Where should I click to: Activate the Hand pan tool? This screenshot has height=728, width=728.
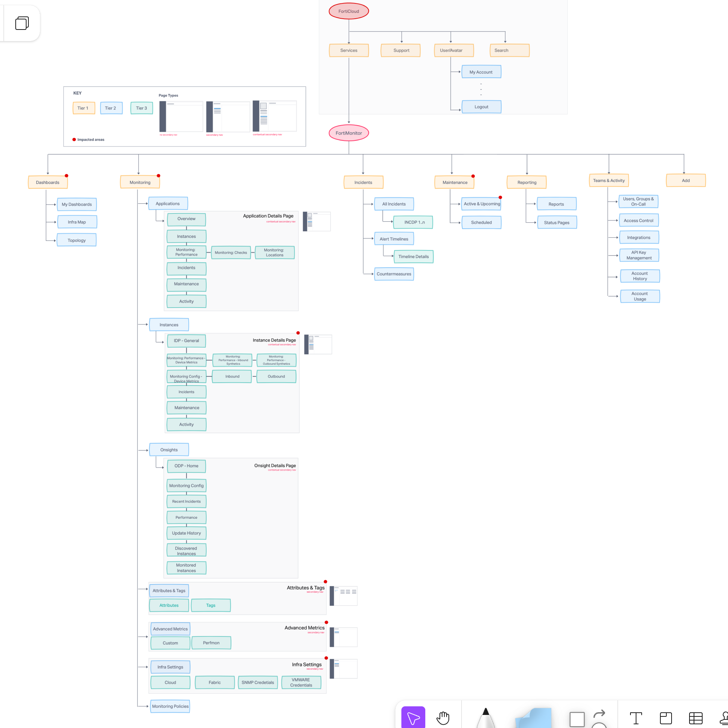point(443,718)
